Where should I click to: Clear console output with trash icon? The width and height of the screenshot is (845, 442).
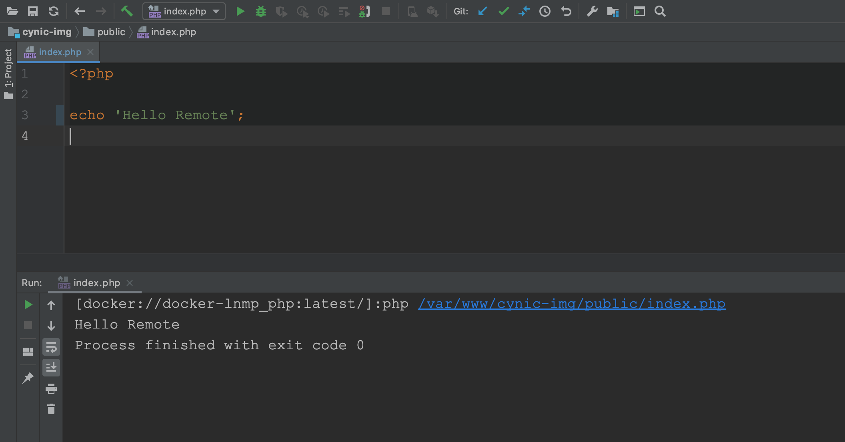(51, 409)
